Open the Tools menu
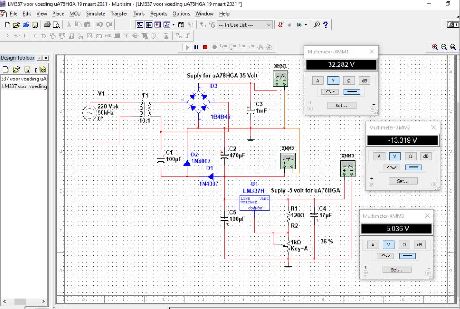This screenshot has width=460, height=309. coord(139,14)
